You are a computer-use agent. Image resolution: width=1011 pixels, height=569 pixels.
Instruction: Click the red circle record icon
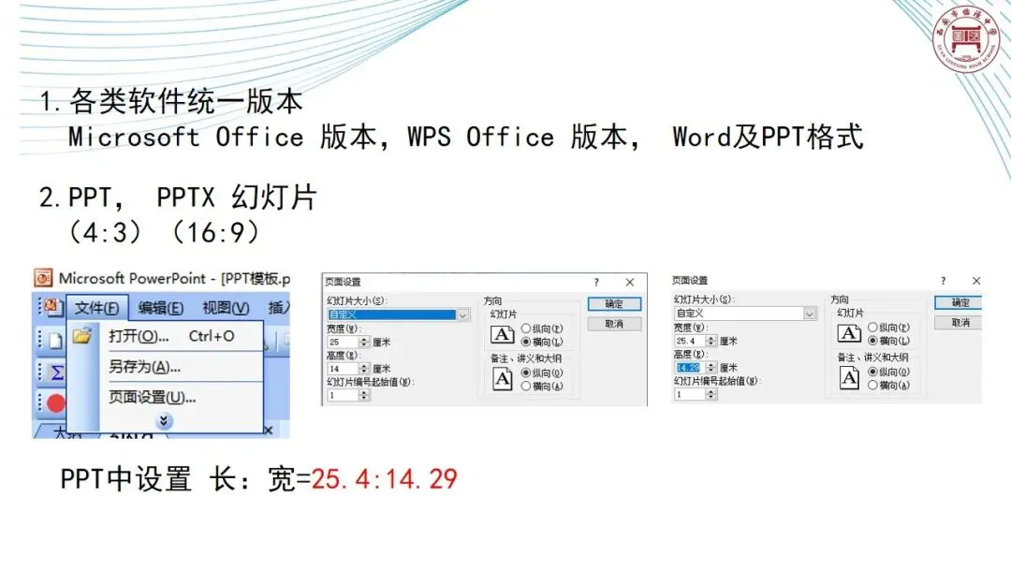56,403
